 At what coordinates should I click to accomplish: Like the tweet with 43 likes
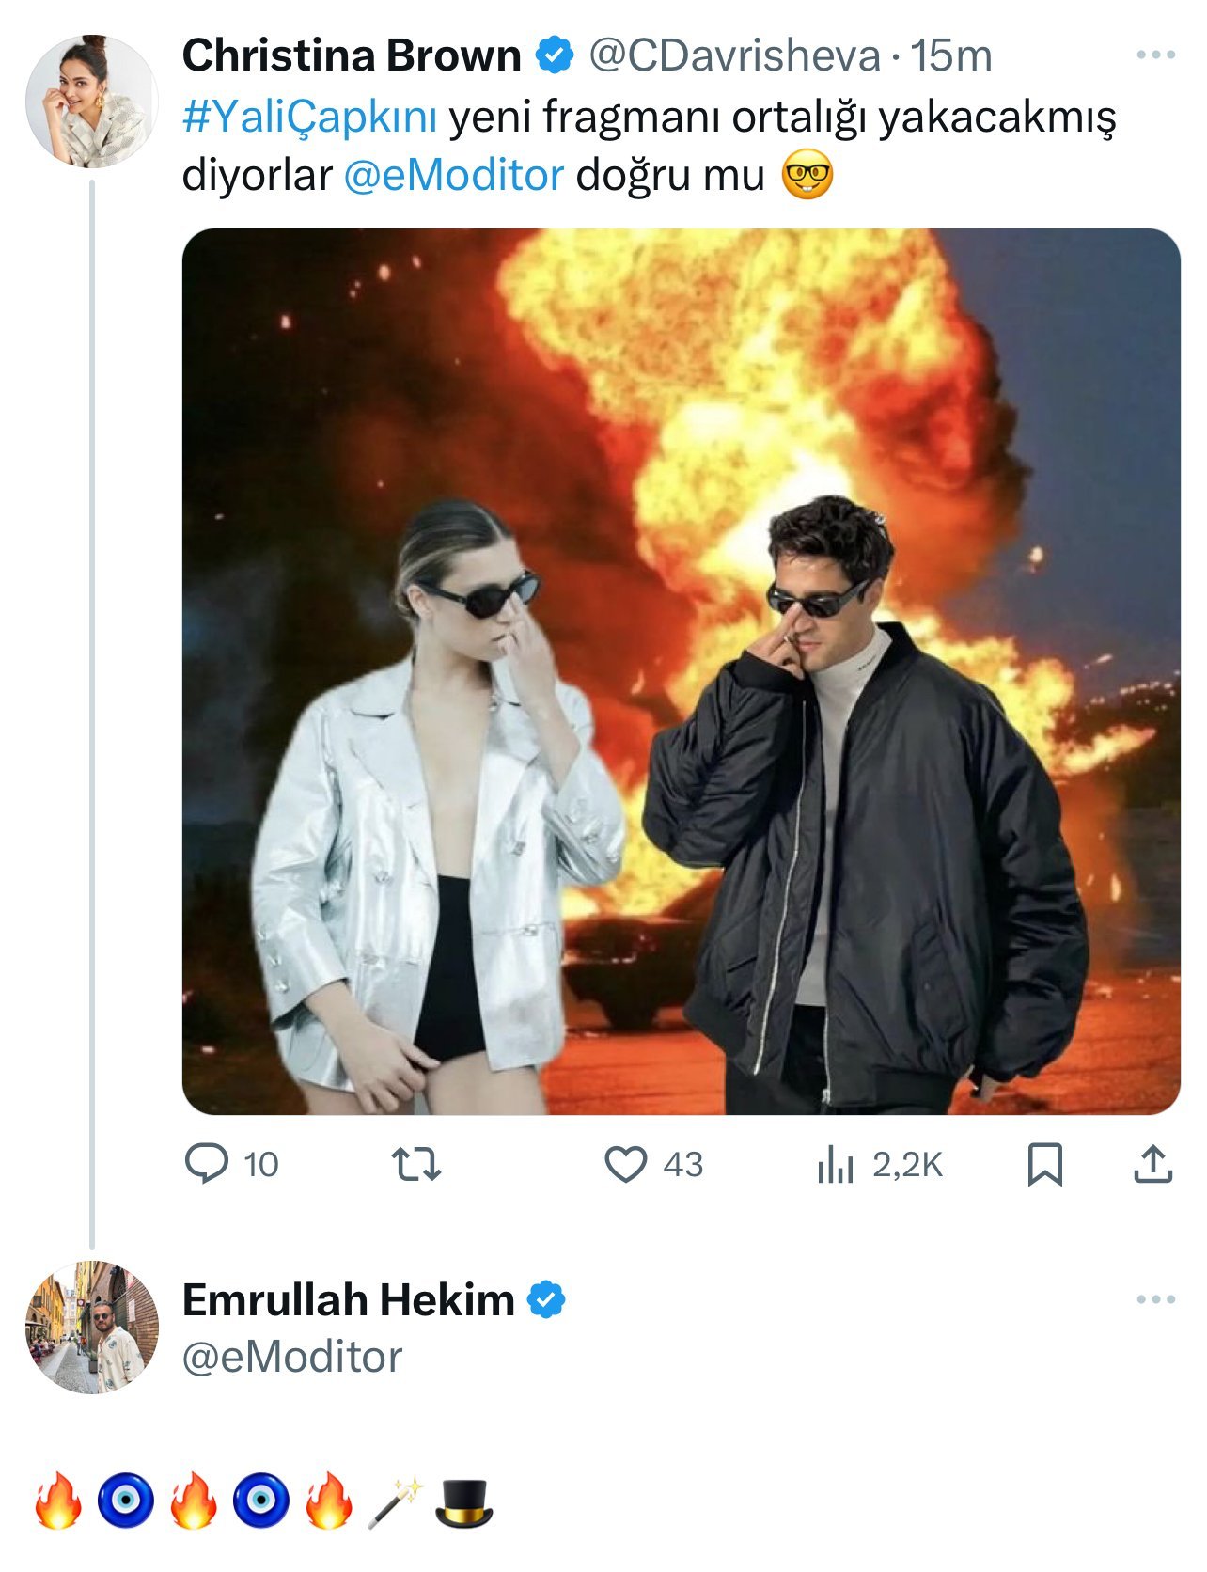pos(625,1164)
